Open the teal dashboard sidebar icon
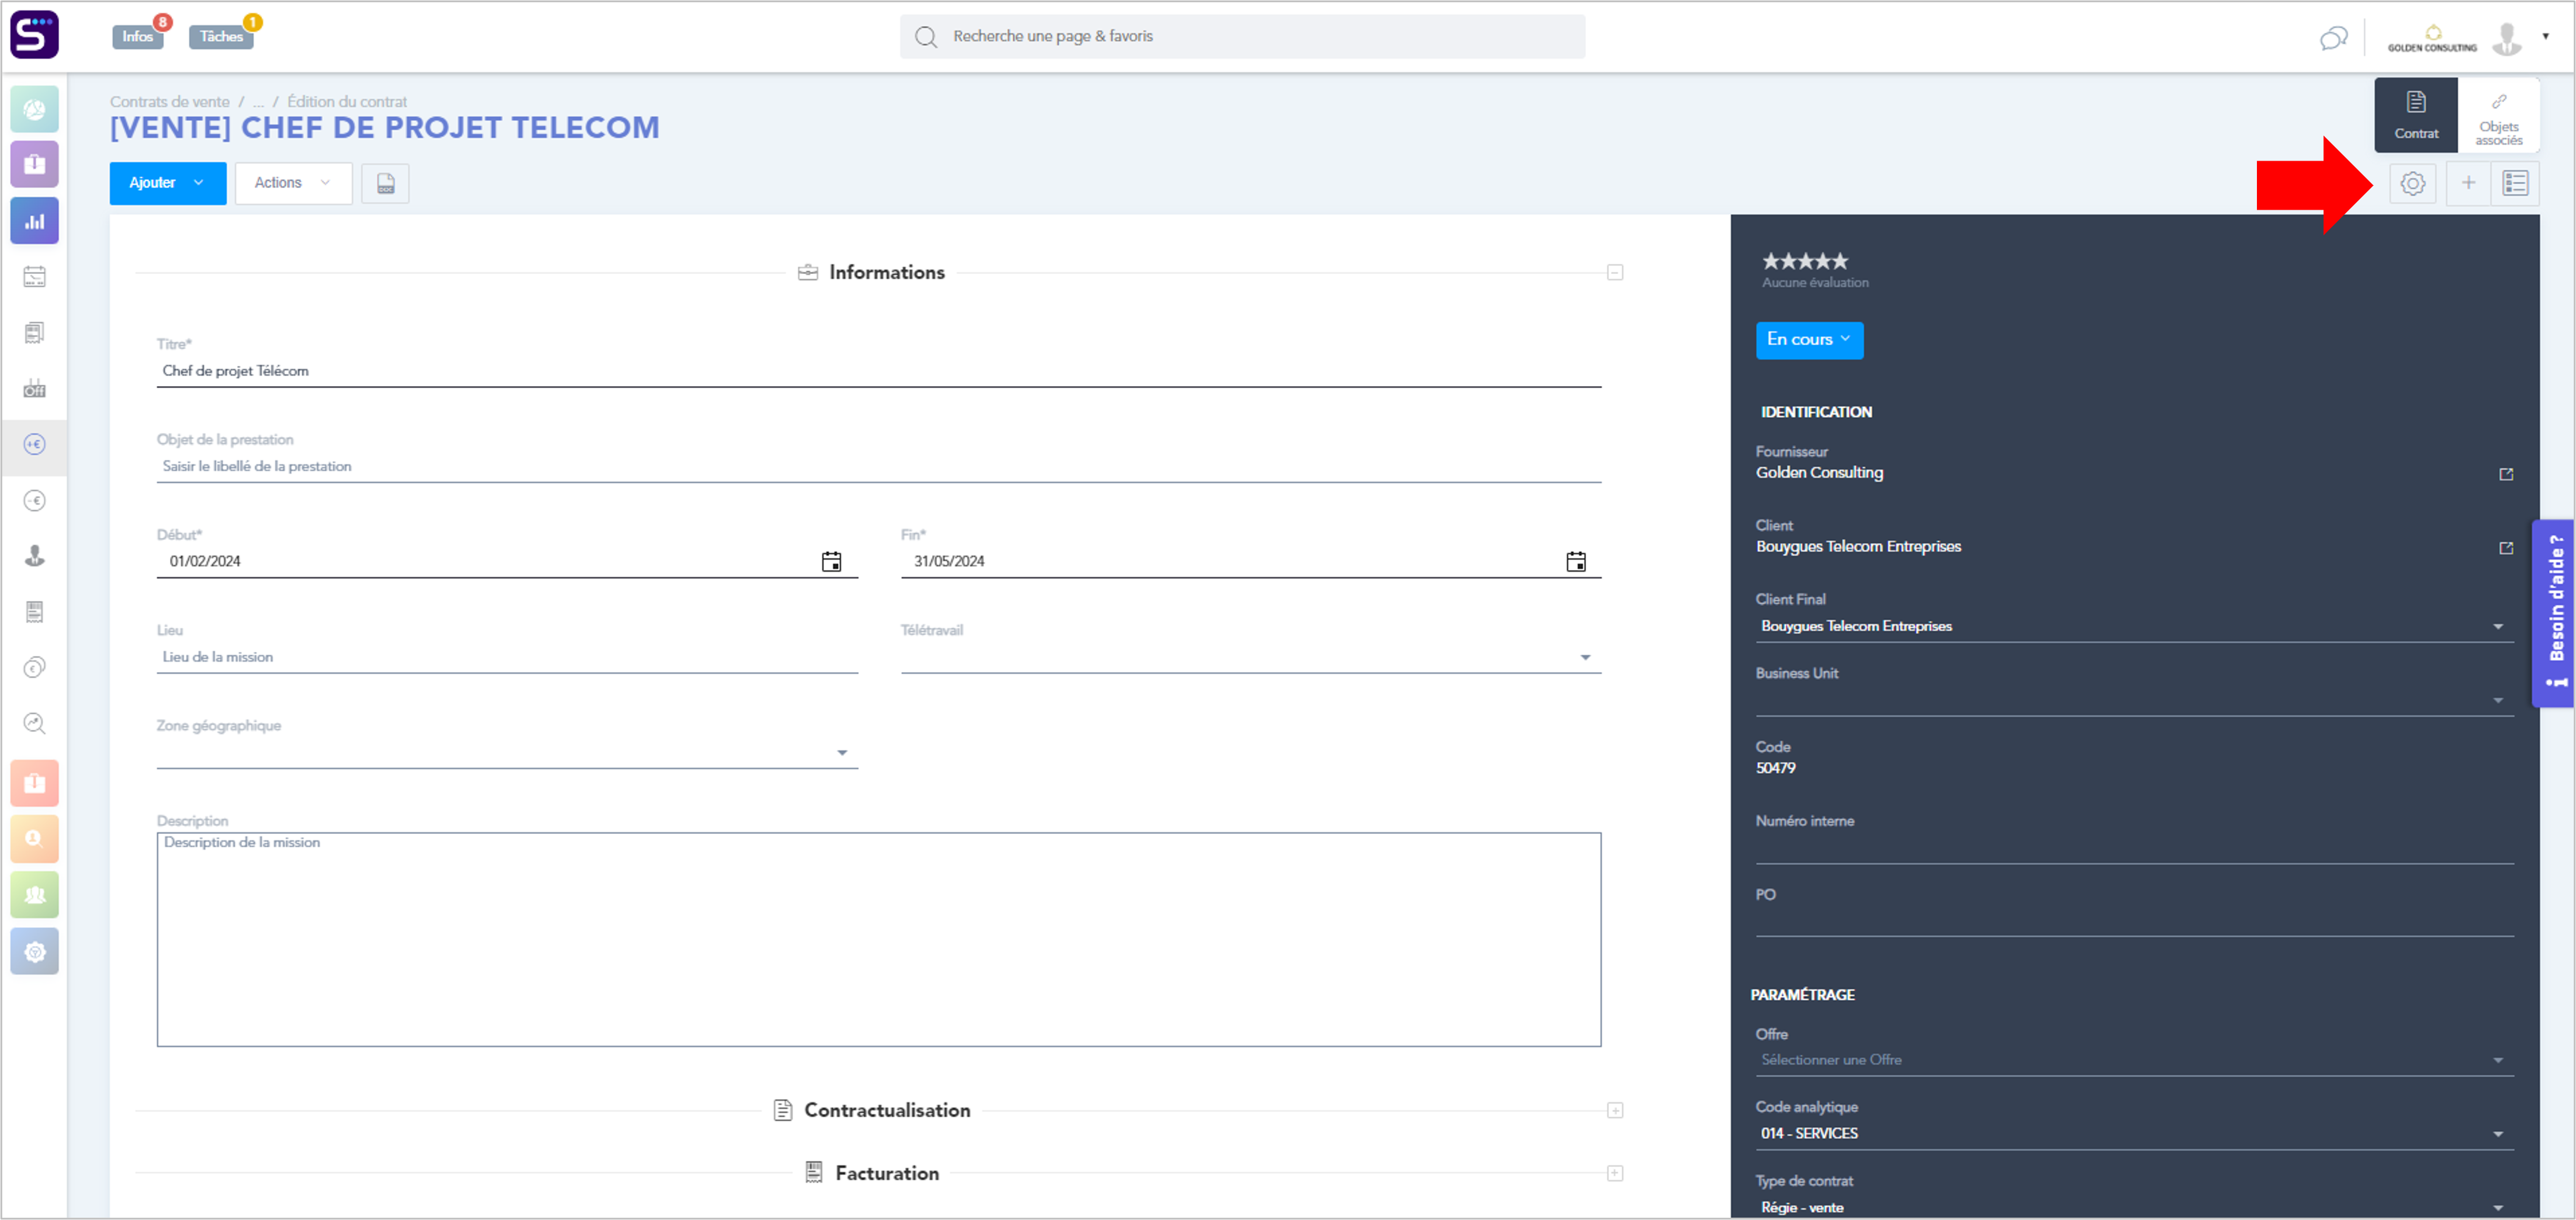 point(35,109)
